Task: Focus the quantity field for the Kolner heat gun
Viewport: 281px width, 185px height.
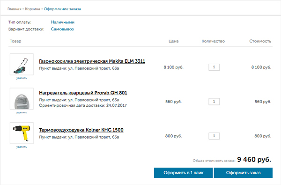Action: click(x=214, y=136)
